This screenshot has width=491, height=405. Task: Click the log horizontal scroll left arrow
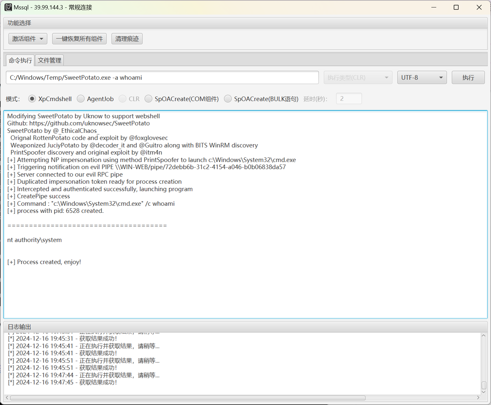tap(7, 398)
